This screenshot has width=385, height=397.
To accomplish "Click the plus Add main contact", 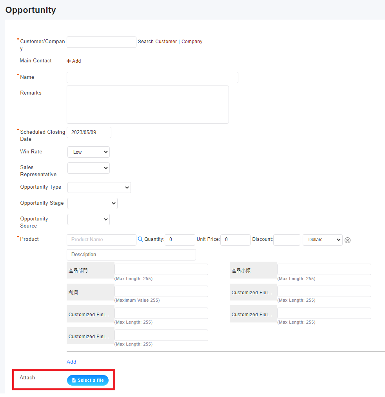I will (x=74, y=61).
